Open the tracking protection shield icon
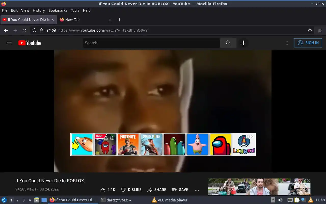 pos(34,30)
